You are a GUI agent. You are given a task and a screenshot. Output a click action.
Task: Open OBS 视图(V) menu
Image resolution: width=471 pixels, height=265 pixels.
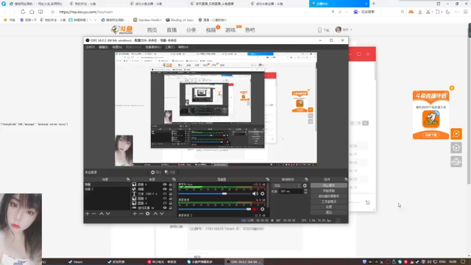click(x=117, y=47)
